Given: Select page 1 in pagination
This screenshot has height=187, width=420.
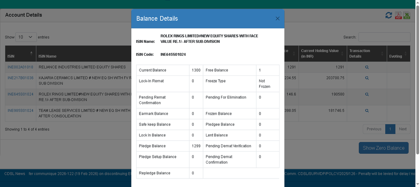Looking at the screenshot, I should (x=390, y=129).
